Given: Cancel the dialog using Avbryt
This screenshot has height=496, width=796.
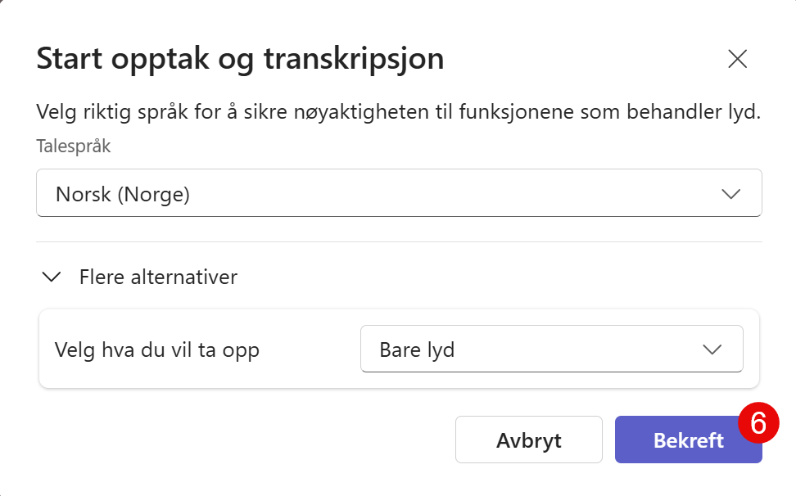Looking at the screenshot, I should pos(528,440).
